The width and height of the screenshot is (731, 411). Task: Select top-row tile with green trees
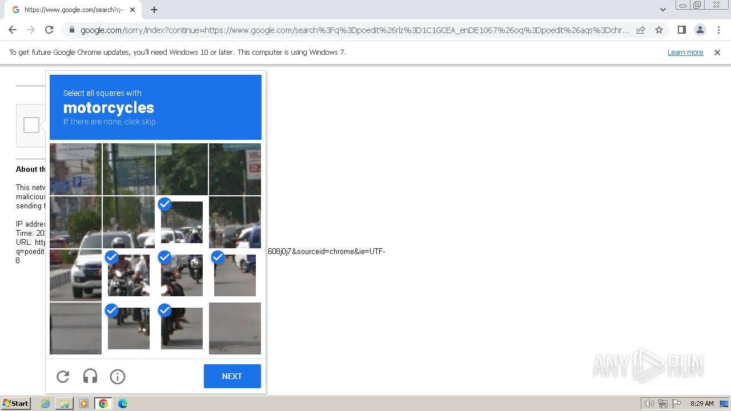pyautogui.click(x=182, y=169)
